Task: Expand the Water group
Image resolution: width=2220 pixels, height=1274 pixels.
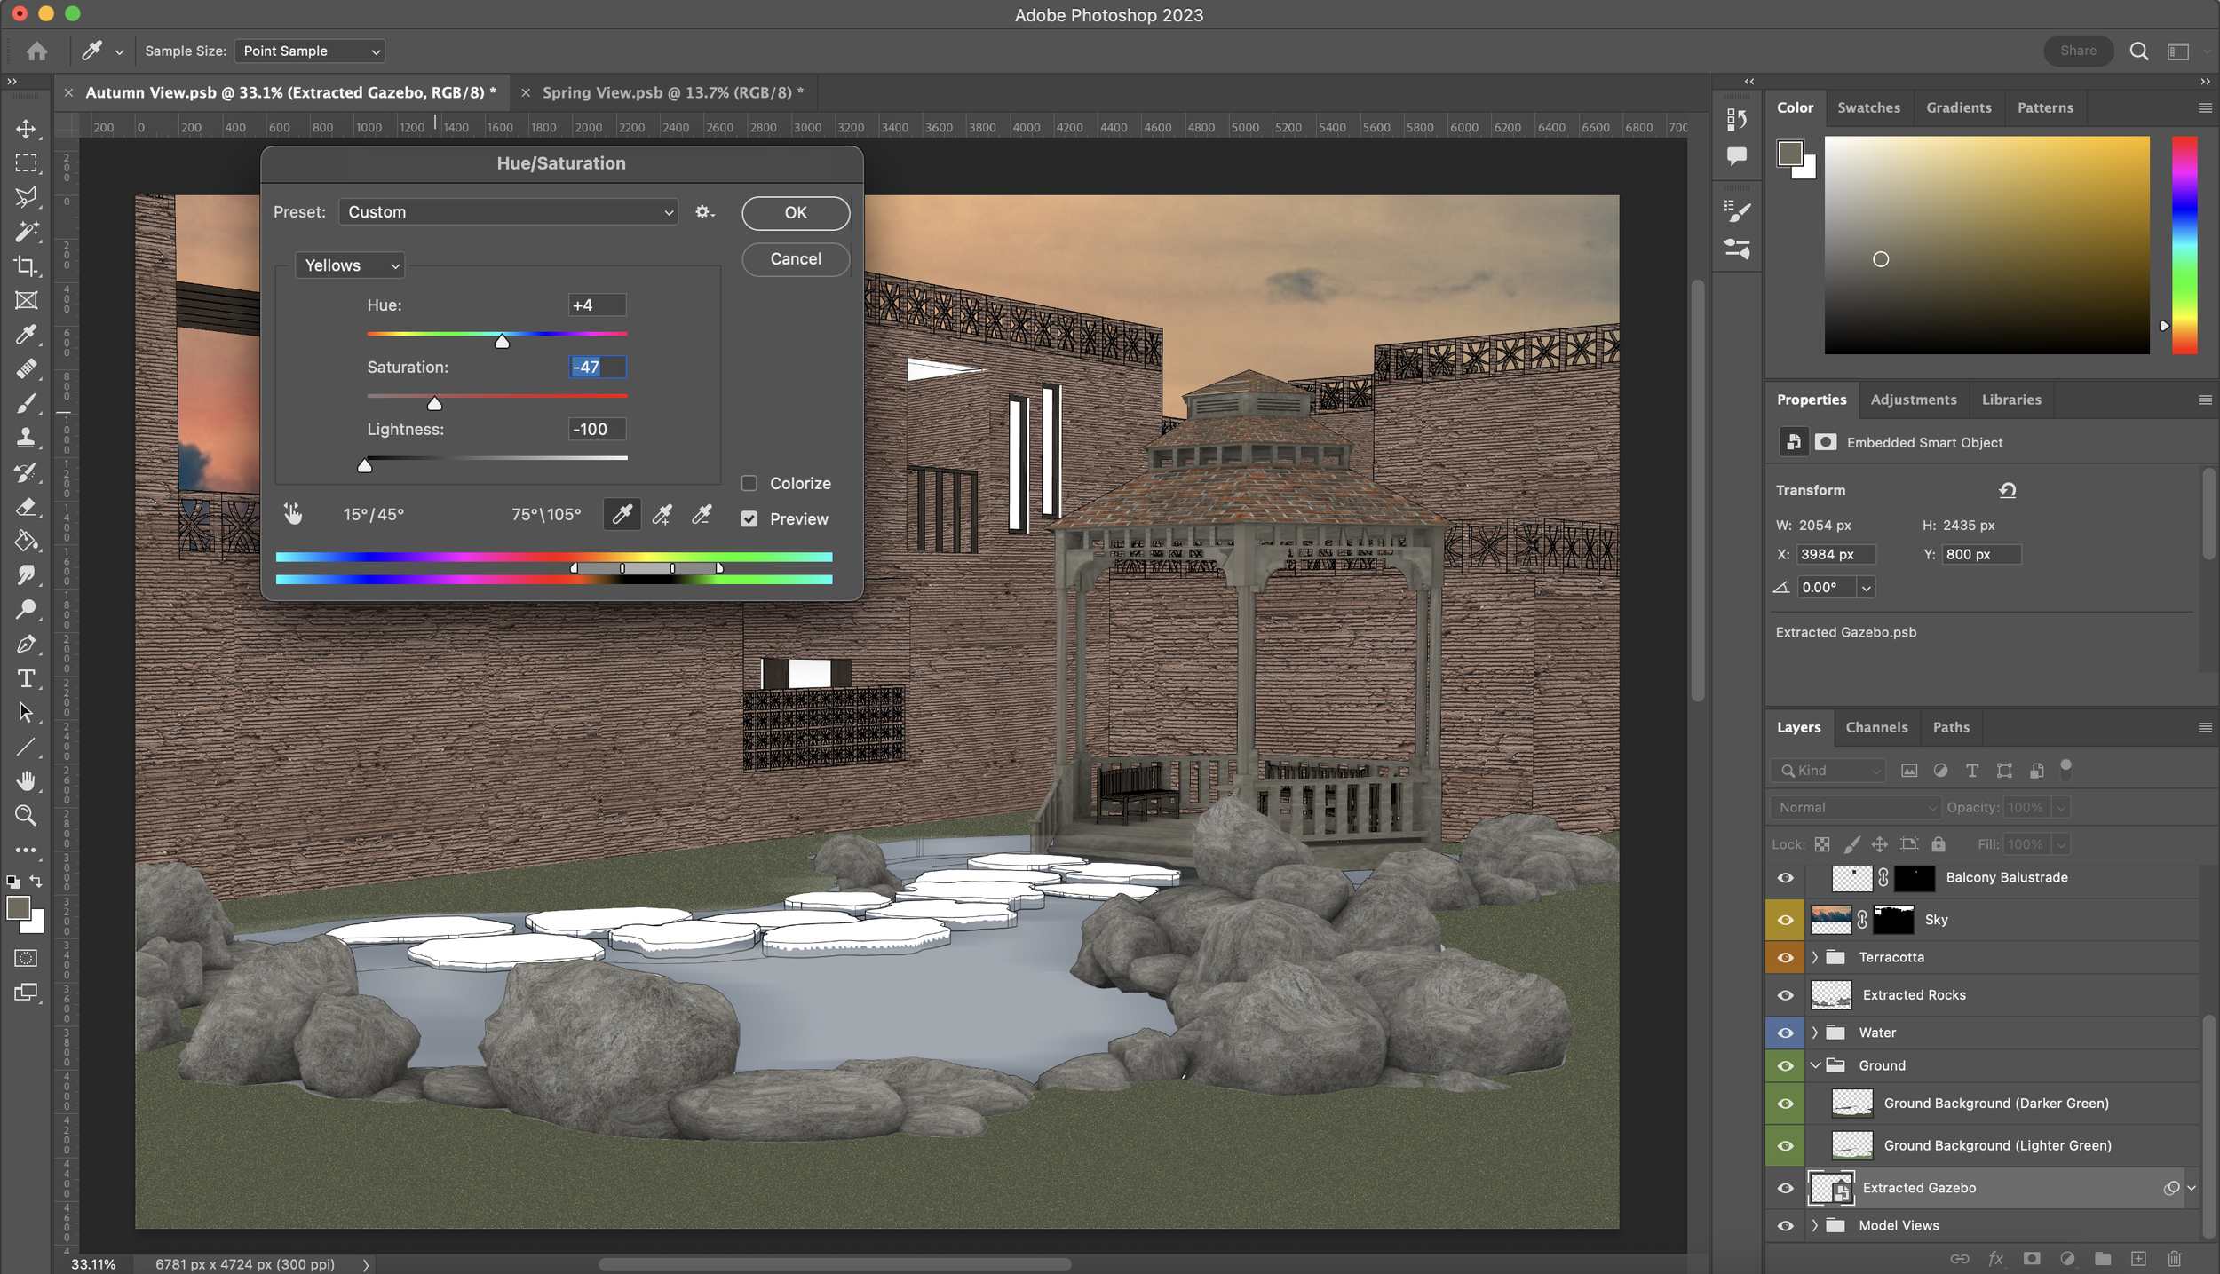Action: [x=1815, y=1033]
